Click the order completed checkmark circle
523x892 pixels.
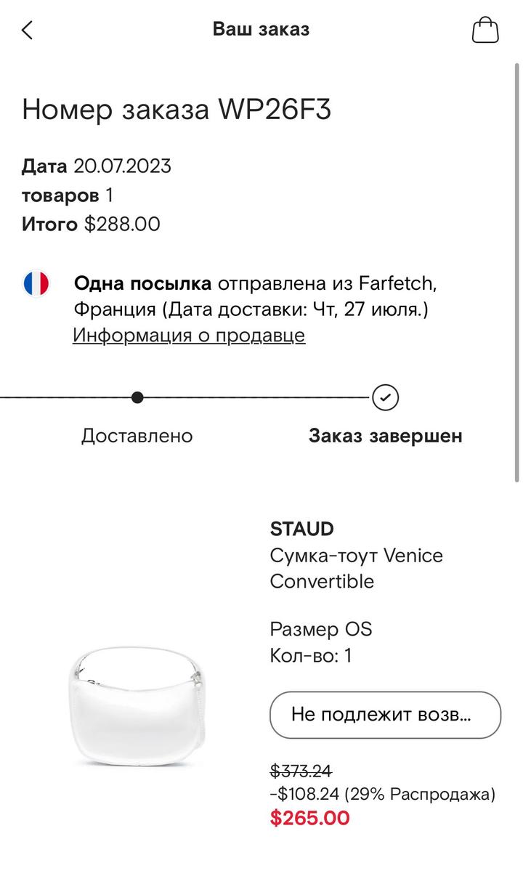[385, 397]
